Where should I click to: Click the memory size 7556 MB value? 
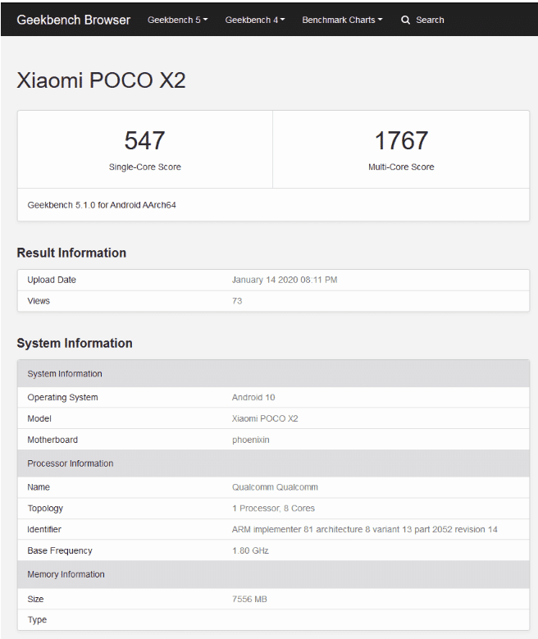249,599
